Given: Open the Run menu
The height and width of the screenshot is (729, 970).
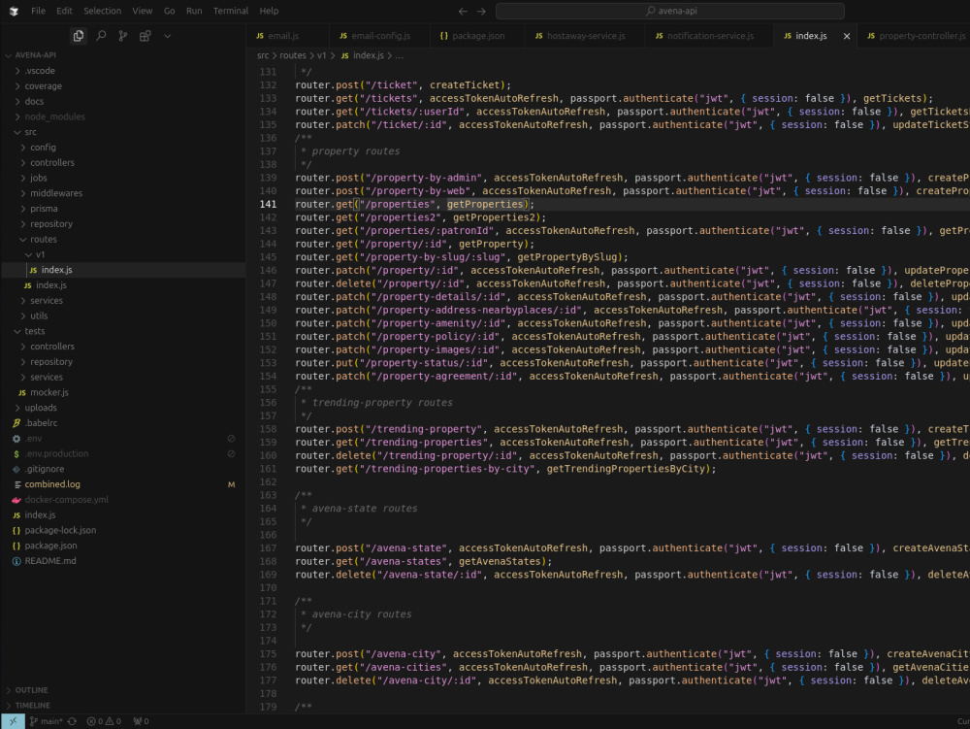Looking at the screenshot, I should 194,11.
